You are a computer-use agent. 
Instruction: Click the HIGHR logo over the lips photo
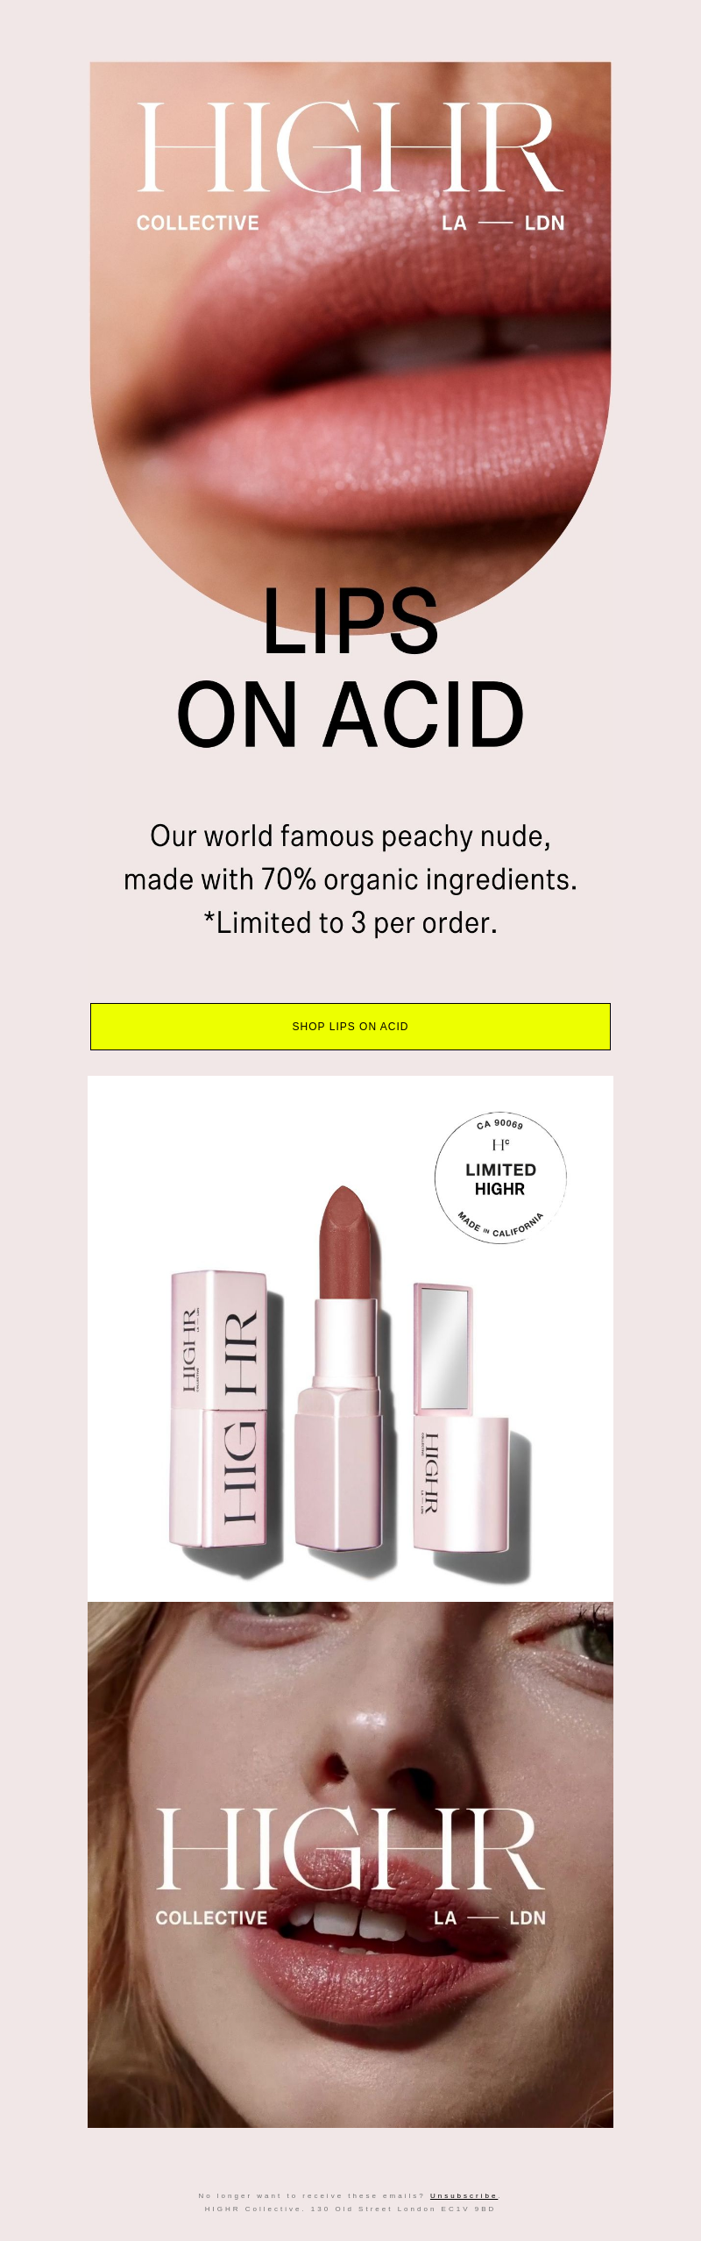click(x=350, y=147)
